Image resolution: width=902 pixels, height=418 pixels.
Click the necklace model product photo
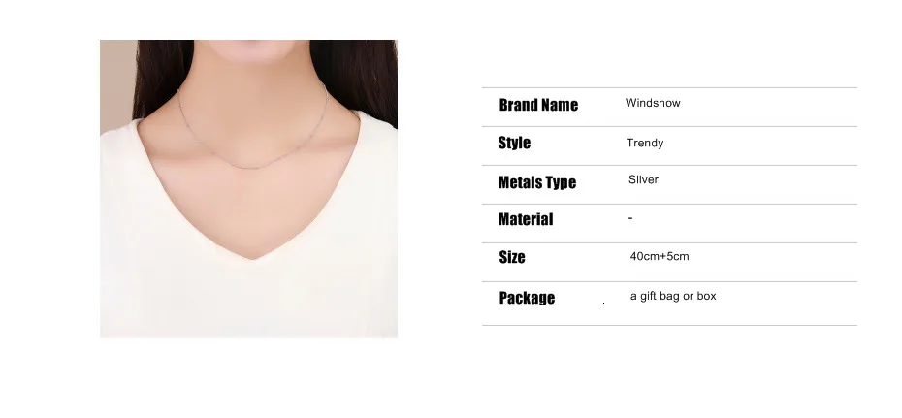[248, 188]
